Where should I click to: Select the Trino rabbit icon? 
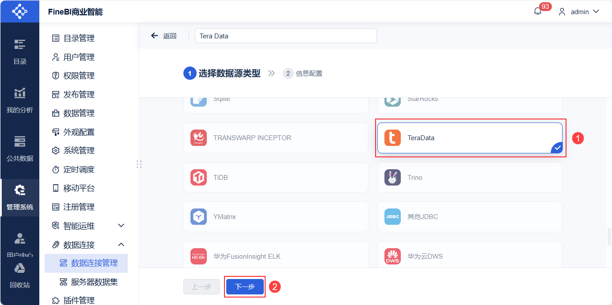[x=392, y=177]
